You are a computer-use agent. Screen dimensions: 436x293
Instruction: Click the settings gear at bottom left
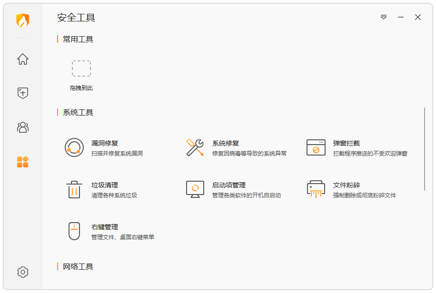coord(22,272)
